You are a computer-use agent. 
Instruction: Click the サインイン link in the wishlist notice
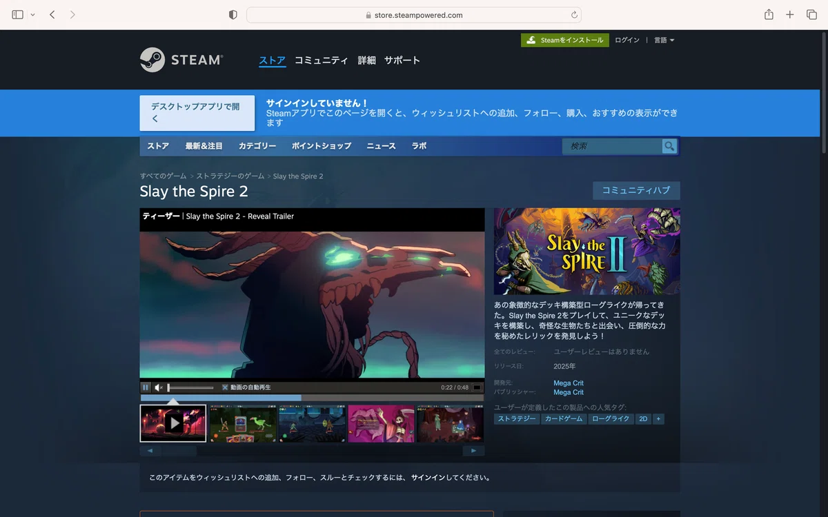[x=428, y=477]
